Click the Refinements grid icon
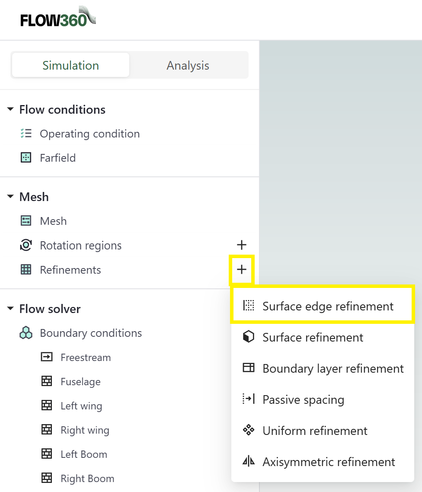The image size is (422, 492). [x=26, y=270]
